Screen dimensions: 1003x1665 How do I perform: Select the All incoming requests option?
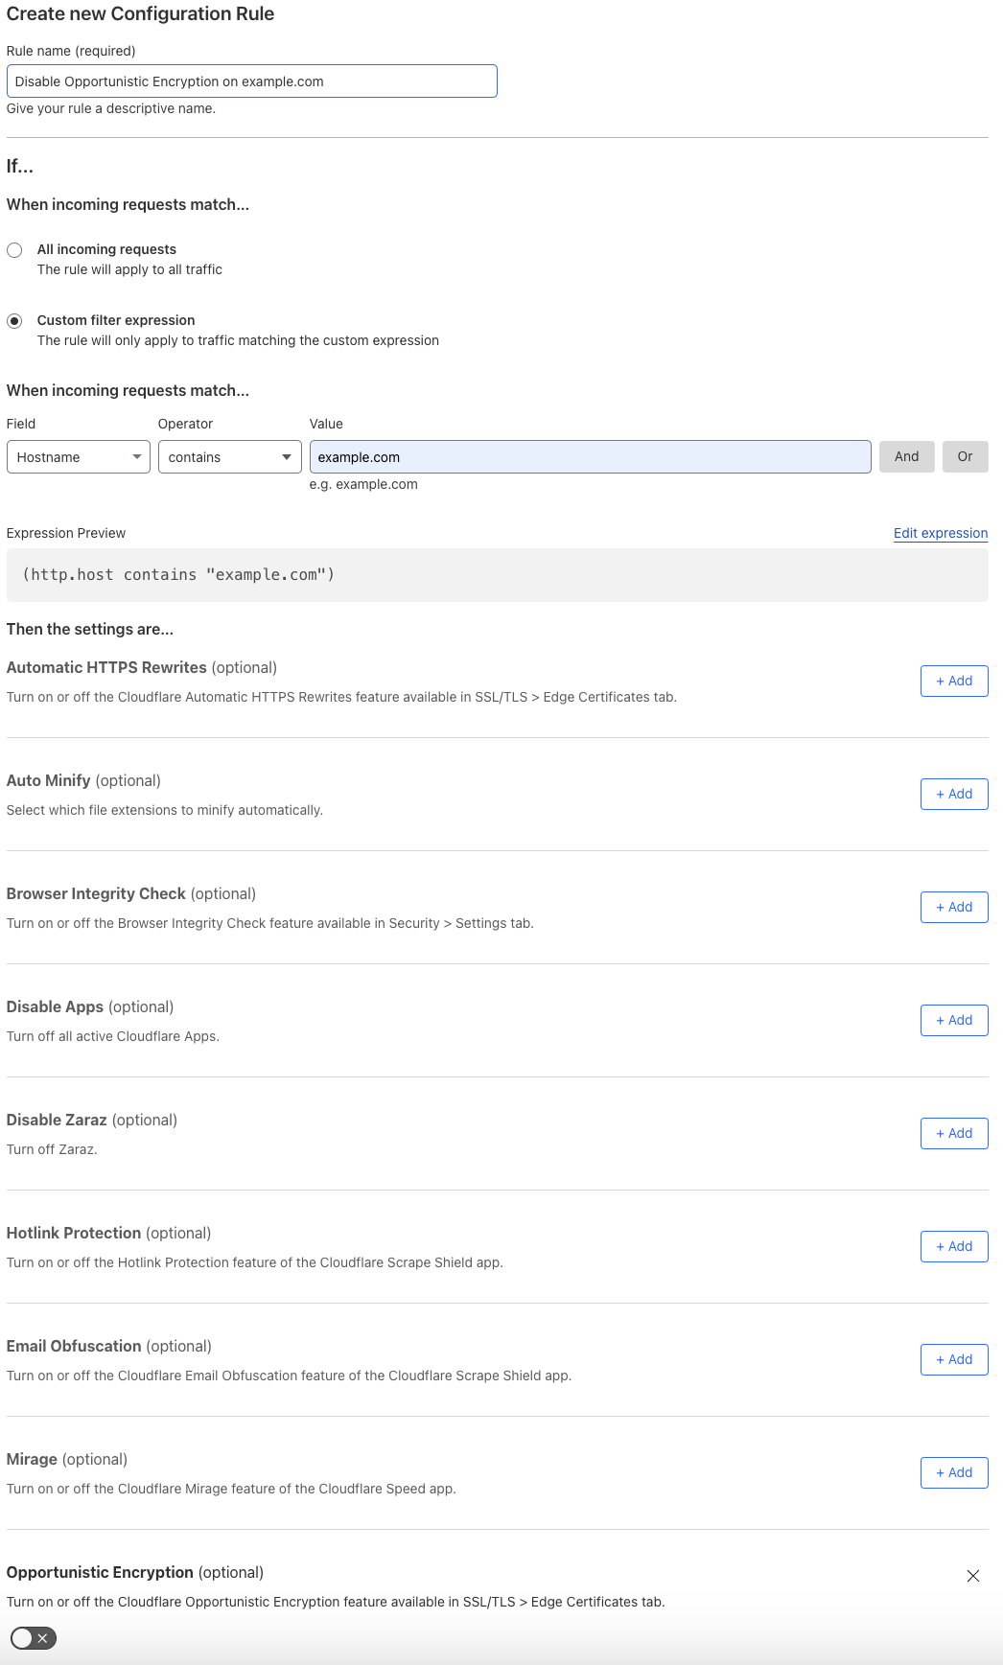[x=14, y=249]
